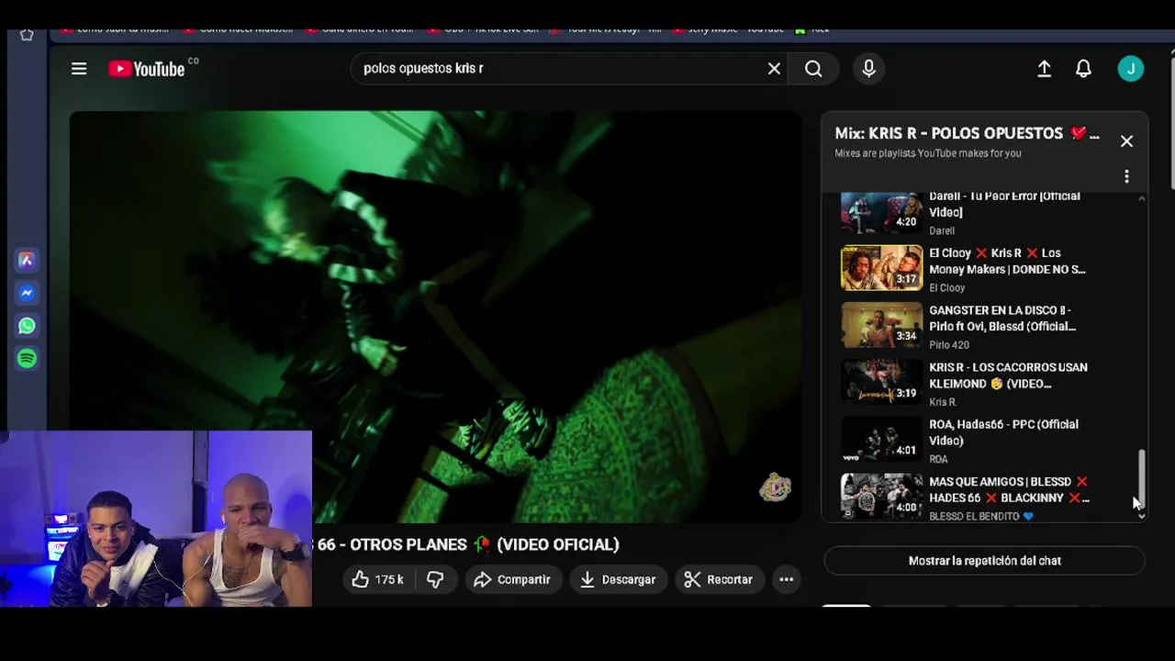
Task: Click the playlist scroll up arrow
Action: click(x=1141, y=198)
